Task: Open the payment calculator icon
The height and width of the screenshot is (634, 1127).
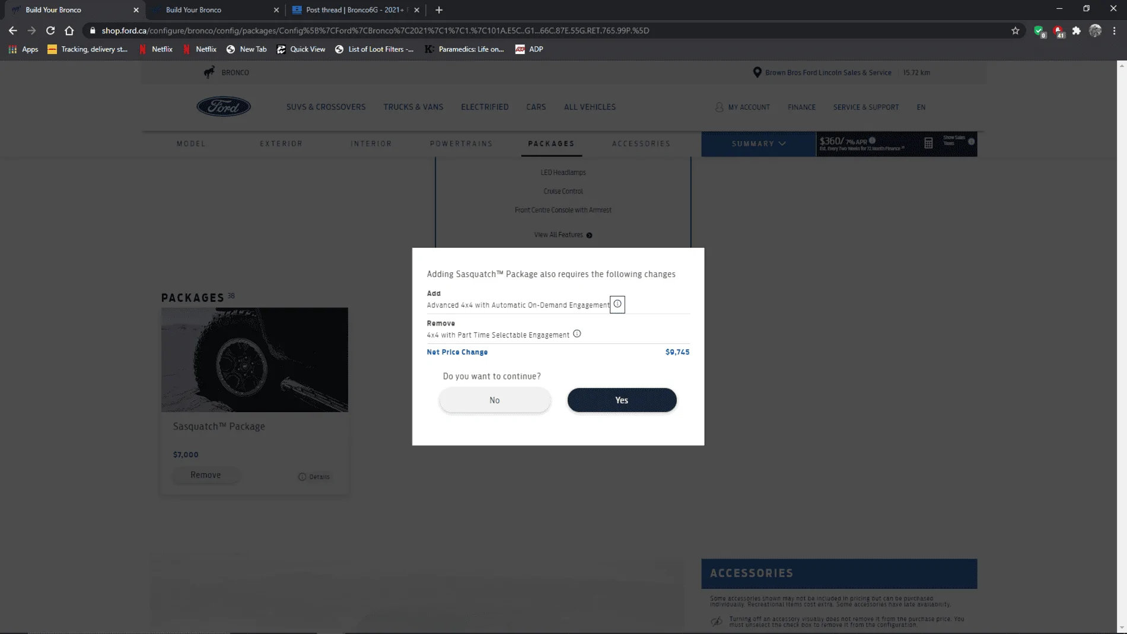Action: click(928, 143)
